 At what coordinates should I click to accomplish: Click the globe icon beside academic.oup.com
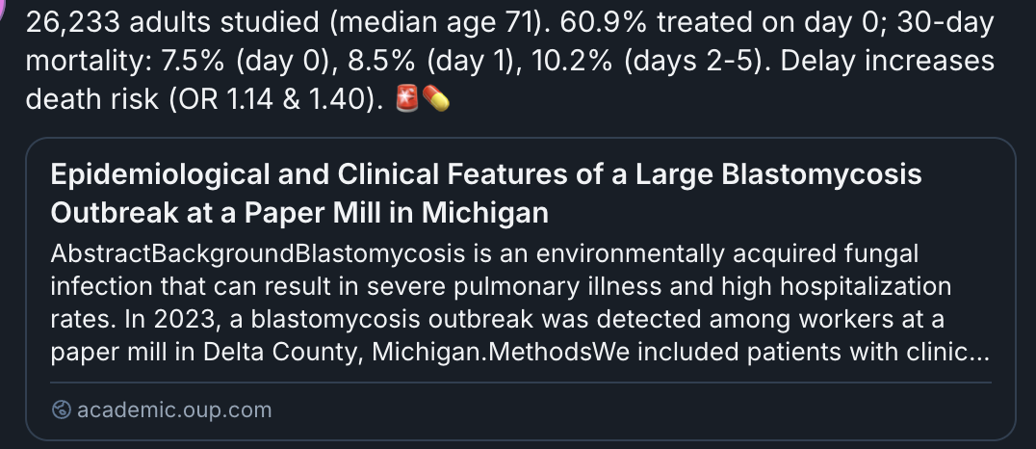pyautogui.click(x=61, y=410)
